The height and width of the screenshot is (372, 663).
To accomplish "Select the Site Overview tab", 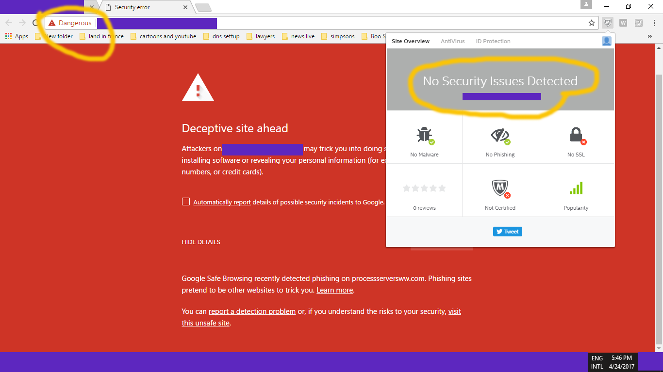I will (411, 41).
